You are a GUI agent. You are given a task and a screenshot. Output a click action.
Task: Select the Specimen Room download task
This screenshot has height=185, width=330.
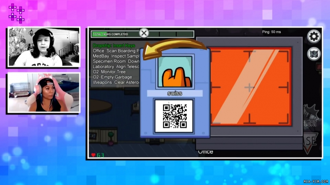click(x=116, y=61)
